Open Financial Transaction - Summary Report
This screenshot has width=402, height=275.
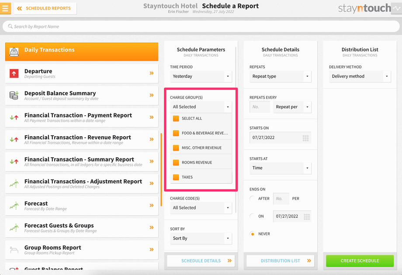coord(82,162)
